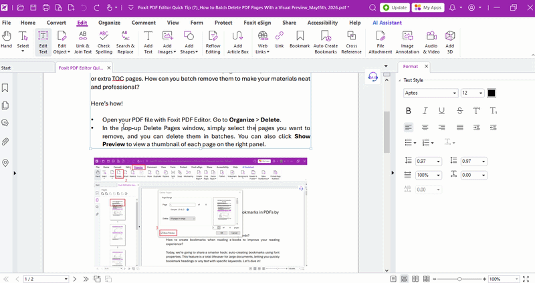Open the Pages thumbnail side panel

pyautogui.click(x=5, y=105)
